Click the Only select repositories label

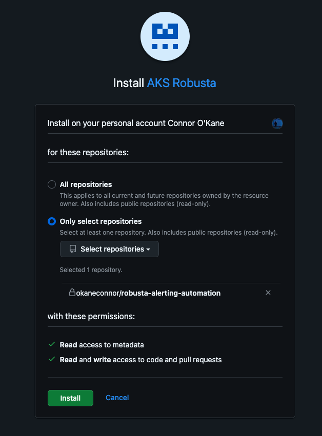coord(100,221)
